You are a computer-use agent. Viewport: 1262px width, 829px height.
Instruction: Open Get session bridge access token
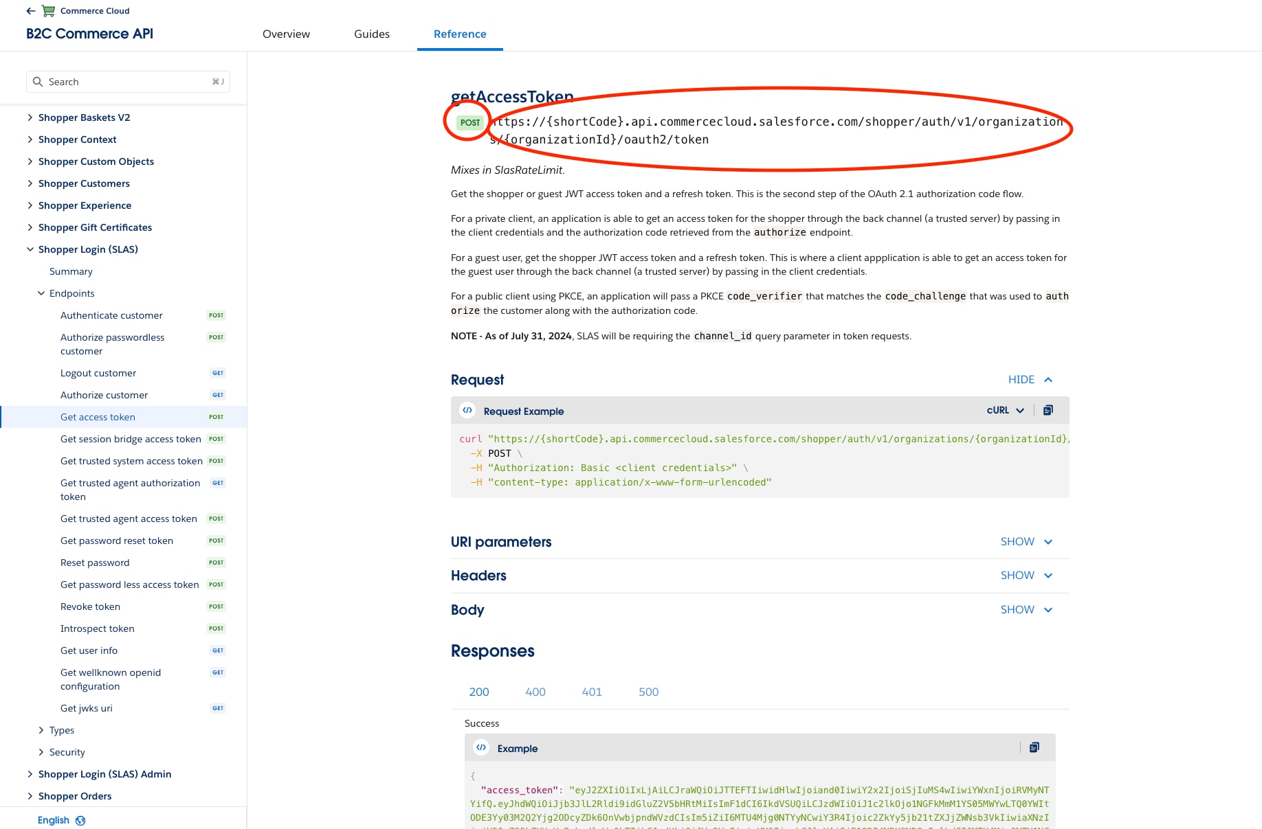[x=131, y=439]
